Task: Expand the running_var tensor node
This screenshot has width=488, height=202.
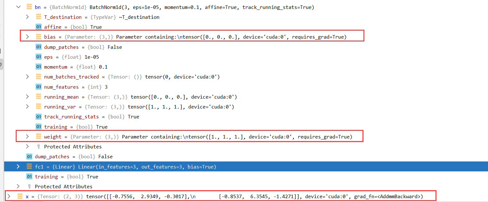Action: coord(27,107)
